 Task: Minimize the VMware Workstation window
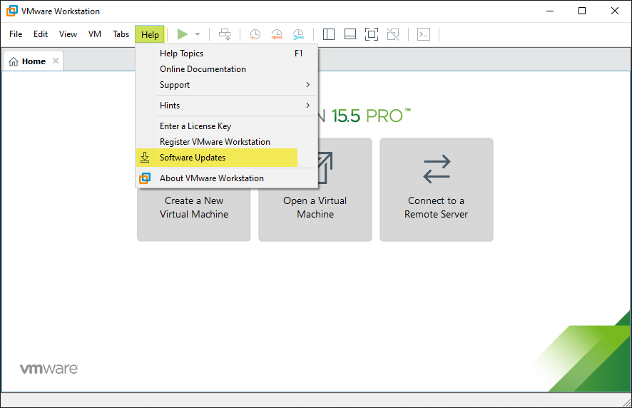click(x=550, y=11)
